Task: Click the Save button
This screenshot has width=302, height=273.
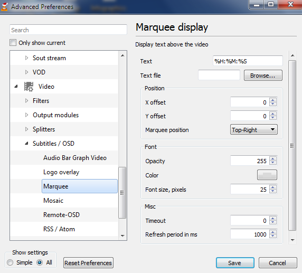Action: pos(235,263)
